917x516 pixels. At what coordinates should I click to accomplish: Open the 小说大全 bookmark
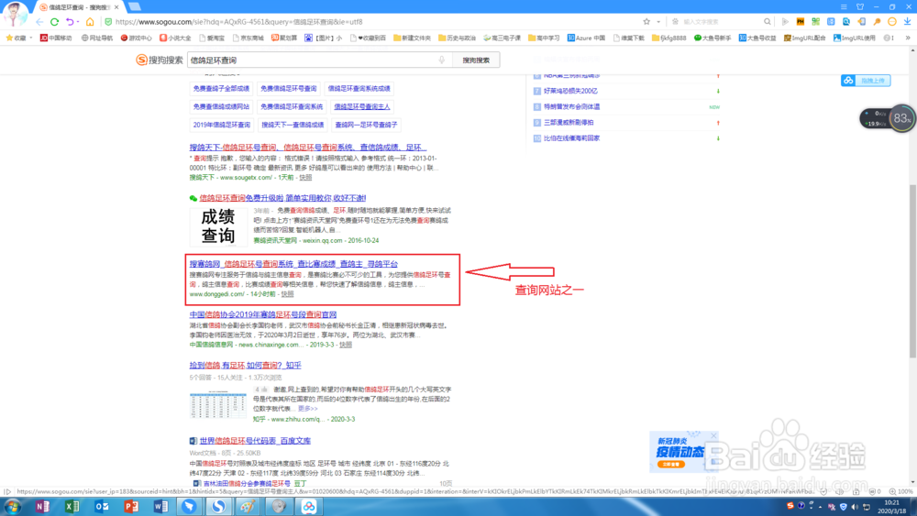point(175,38)
